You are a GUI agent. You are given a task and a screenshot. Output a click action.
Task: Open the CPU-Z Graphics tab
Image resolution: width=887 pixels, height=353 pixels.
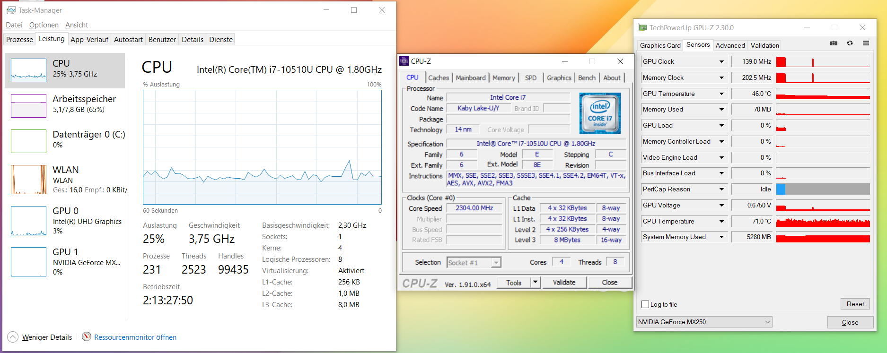[x=559, y=78]
